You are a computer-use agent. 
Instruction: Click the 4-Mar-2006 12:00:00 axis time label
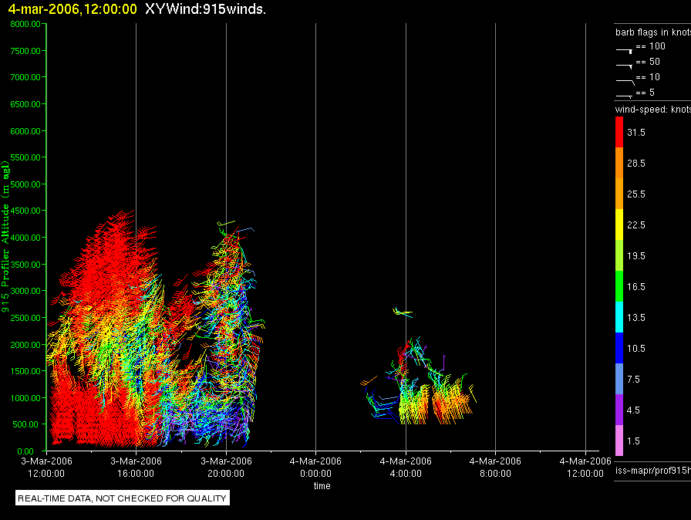pyautogui.click(x=585, y=467)
